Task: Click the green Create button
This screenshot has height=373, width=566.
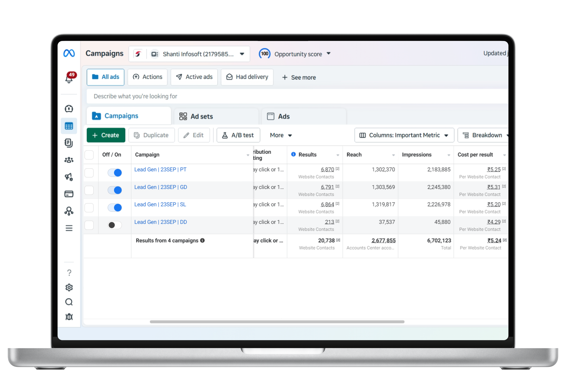Action: 106,135
